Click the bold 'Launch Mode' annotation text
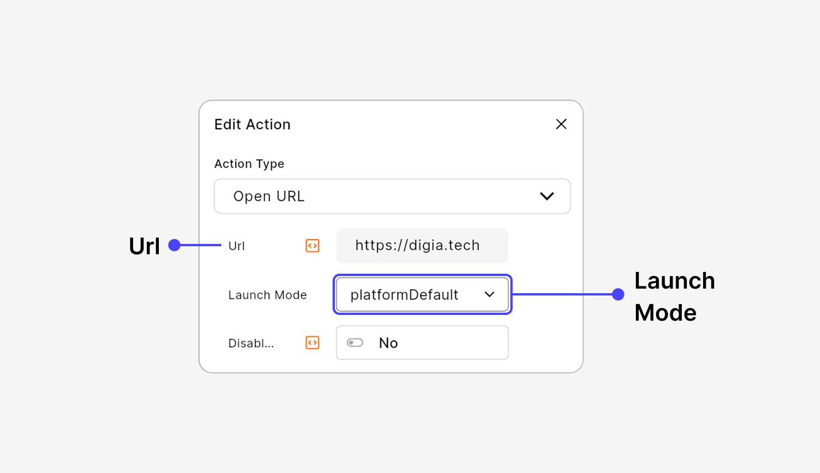The height and width of the screenshot is (473, 820). coord(674,297)
